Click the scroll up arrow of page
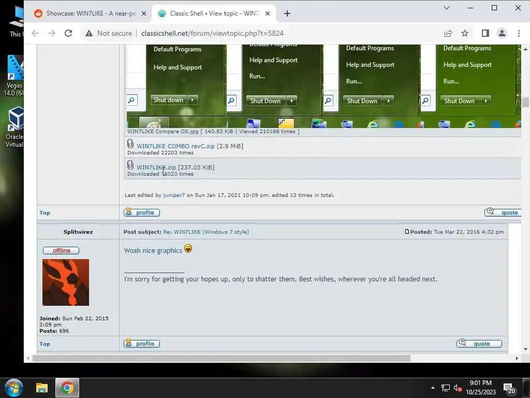This screenshot has height=398, width=530. 525,49
